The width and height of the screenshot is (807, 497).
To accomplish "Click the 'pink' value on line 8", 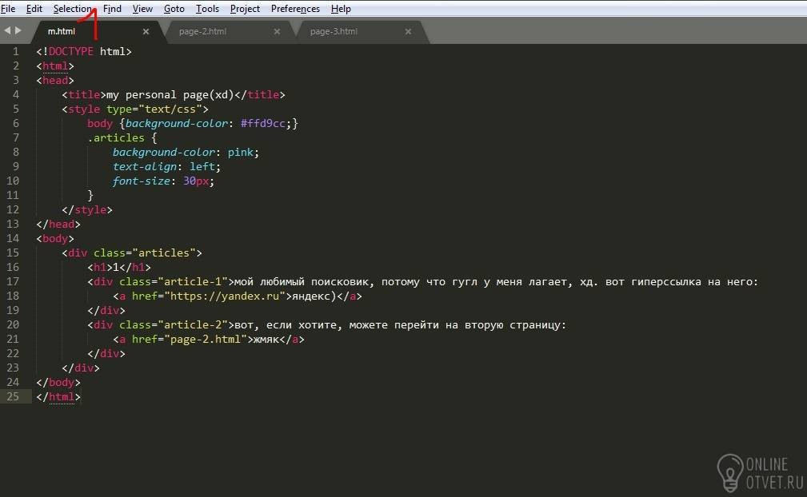I will 241,153.
